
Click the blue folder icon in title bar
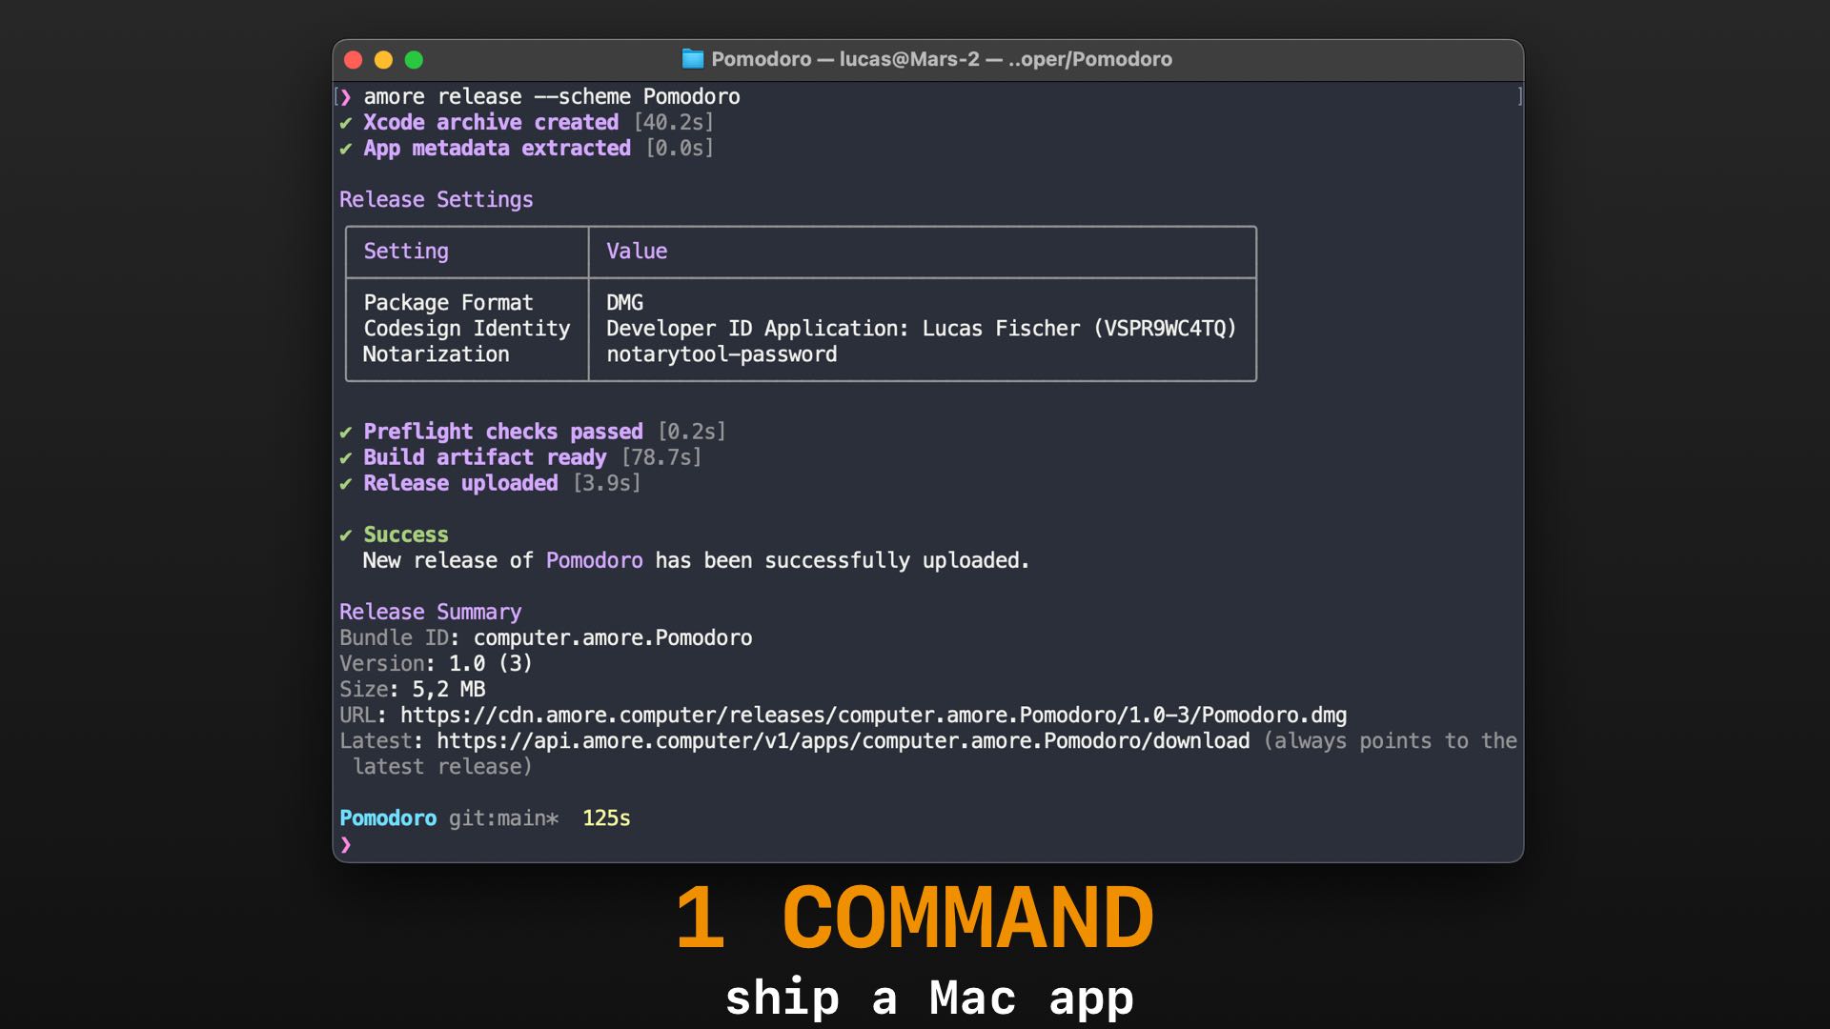693,59
